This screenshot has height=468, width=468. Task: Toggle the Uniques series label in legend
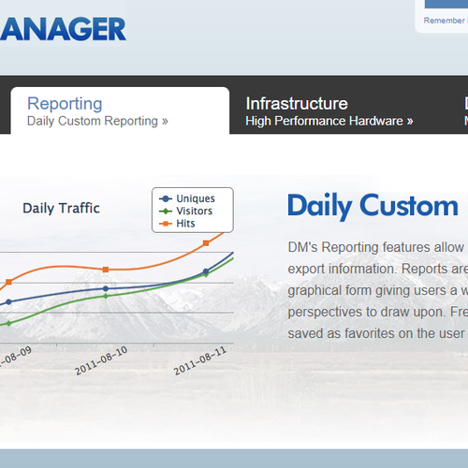click(196, 198)
